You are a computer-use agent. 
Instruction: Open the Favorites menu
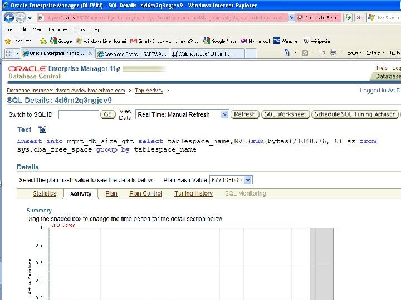[x=58, y=29]
